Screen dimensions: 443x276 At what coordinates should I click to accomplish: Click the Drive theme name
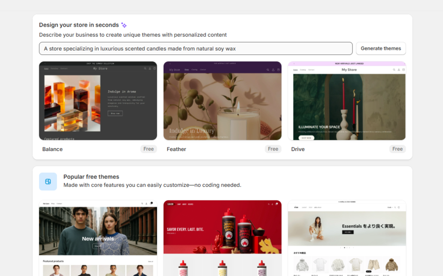tap(298, 149)
